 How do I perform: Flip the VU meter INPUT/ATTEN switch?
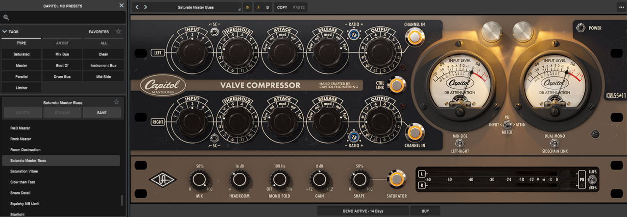point(507,125)
